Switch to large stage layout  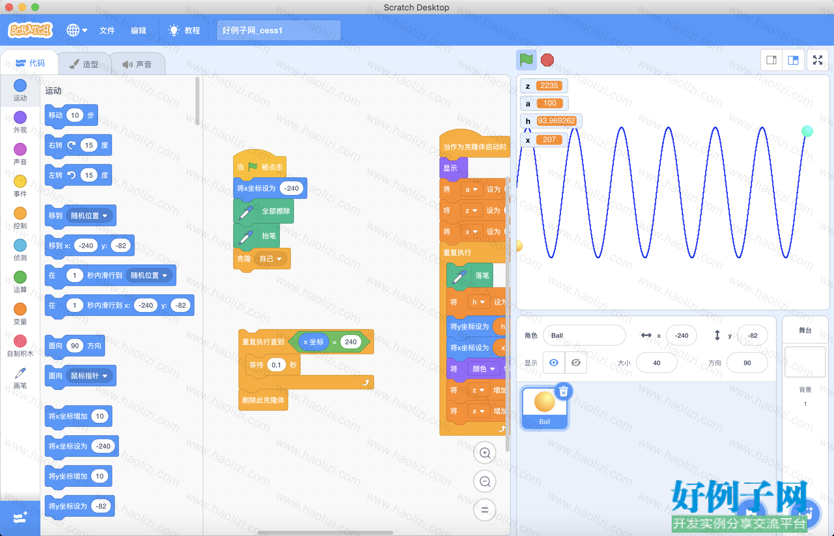[793, 60]
